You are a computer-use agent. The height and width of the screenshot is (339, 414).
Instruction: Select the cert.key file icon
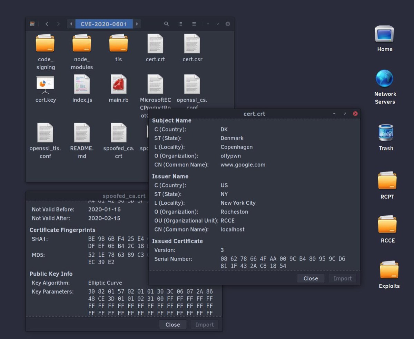coord(45,85)
